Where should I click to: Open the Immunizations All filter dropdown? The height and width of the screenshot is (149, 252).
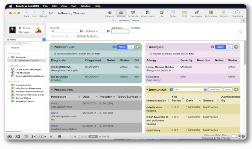pyautogui.click(x=190, y=89)
